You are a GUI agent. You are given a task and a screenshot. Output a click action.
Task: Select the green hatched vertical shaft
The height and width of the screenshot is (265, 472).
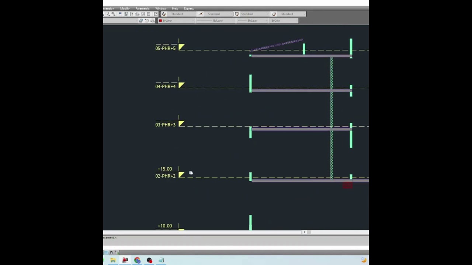point(332,118)
